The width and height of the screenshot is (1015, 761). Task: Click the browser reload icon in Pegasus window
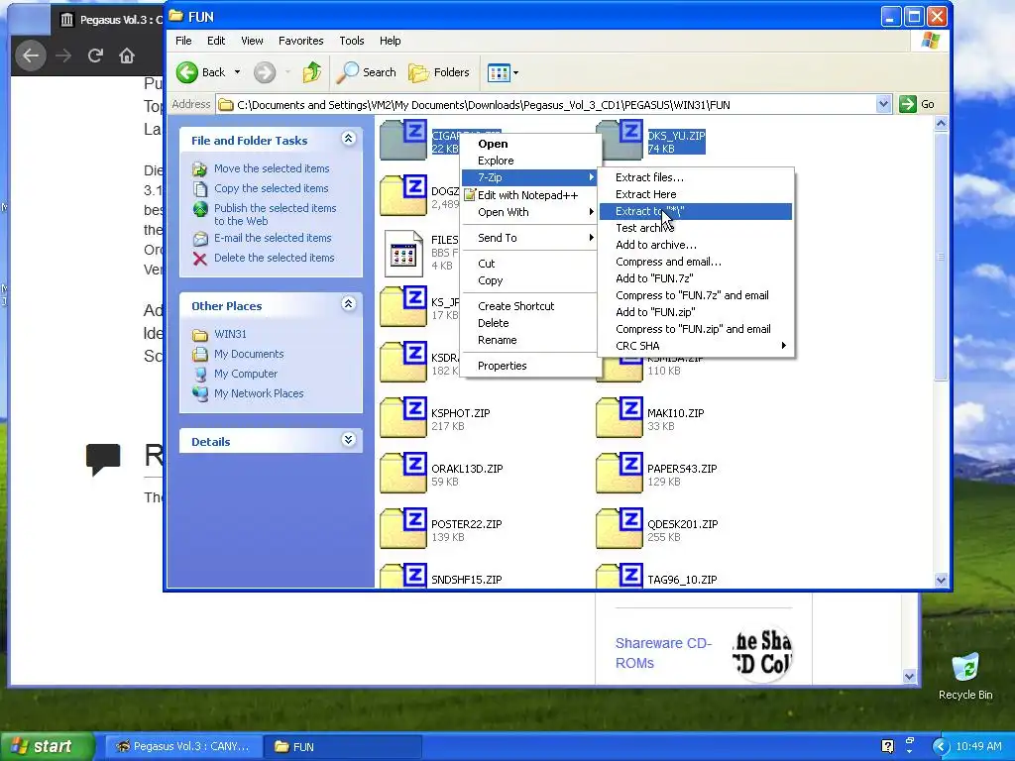click(95, 55)
